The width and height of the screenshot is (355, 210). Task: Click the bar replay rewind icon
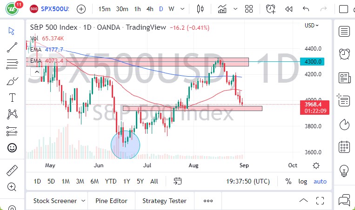tap(288, 9)
